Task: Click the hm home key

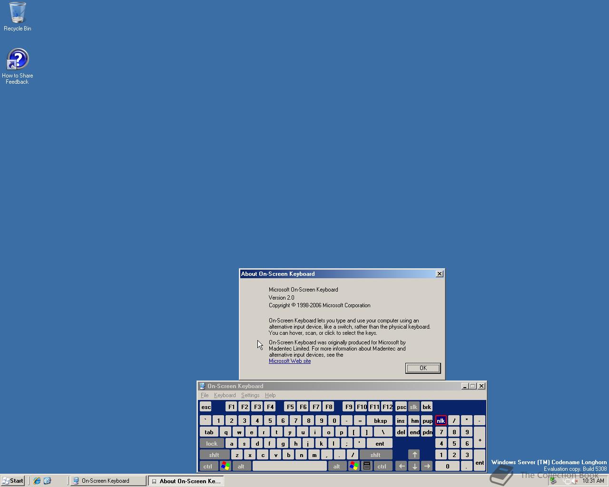Action: click(414, 420)
